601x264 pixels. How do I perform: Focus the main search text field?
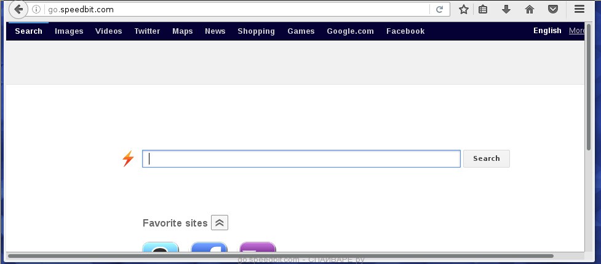[301, 159]
